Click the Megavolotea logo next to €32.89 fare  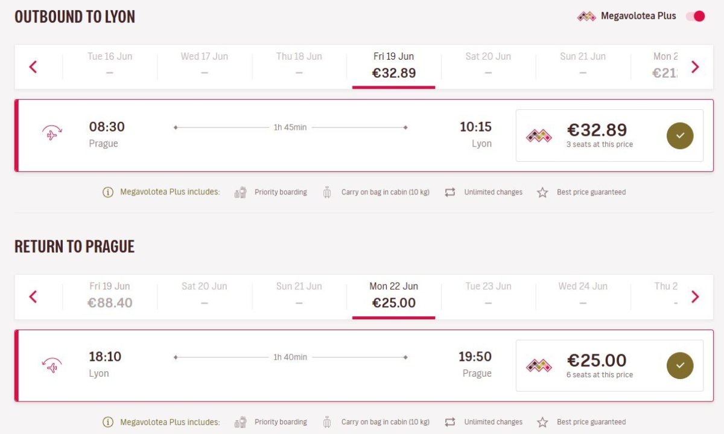(539, 135)
